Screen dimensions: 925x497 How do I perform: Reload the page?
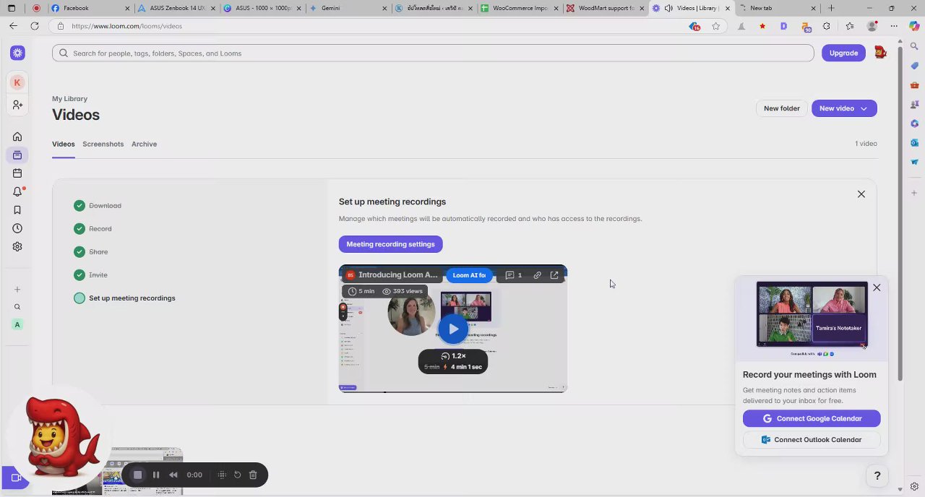tap(34, 26)
